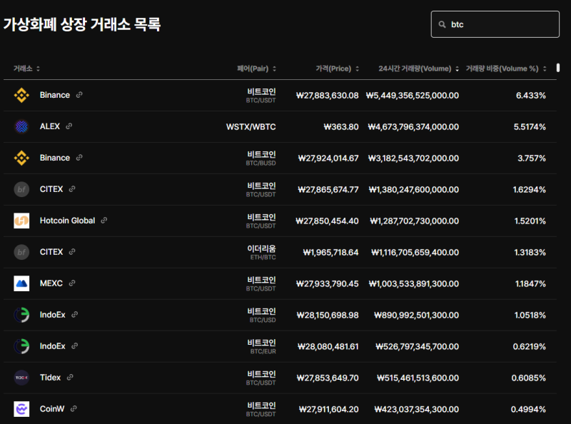The height and width of the screenshot is (424, 571).
Task: Click the Hotcoin Global exchange logo
Action: (21, 221)
